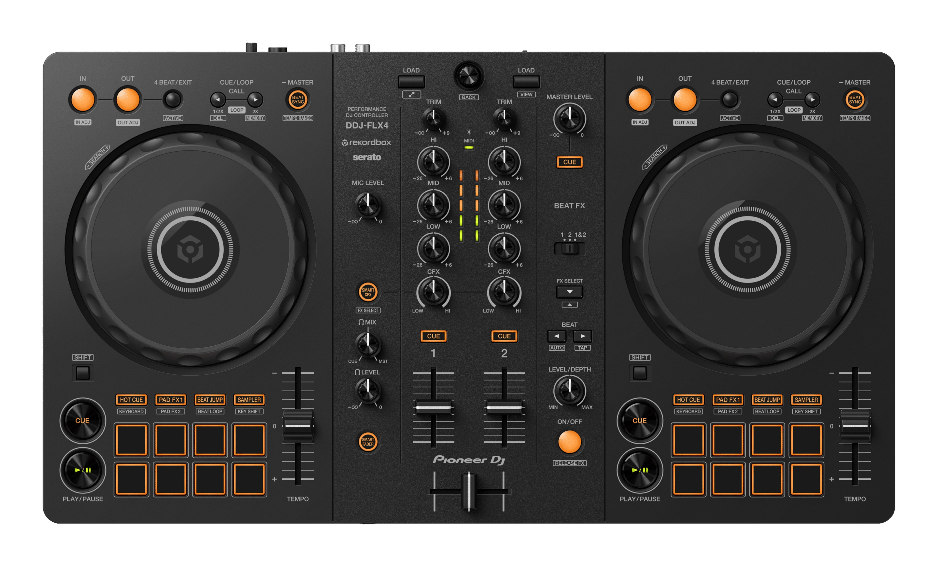
Task: Click the FX SELECT down arrow button
Action: point(570,292)
